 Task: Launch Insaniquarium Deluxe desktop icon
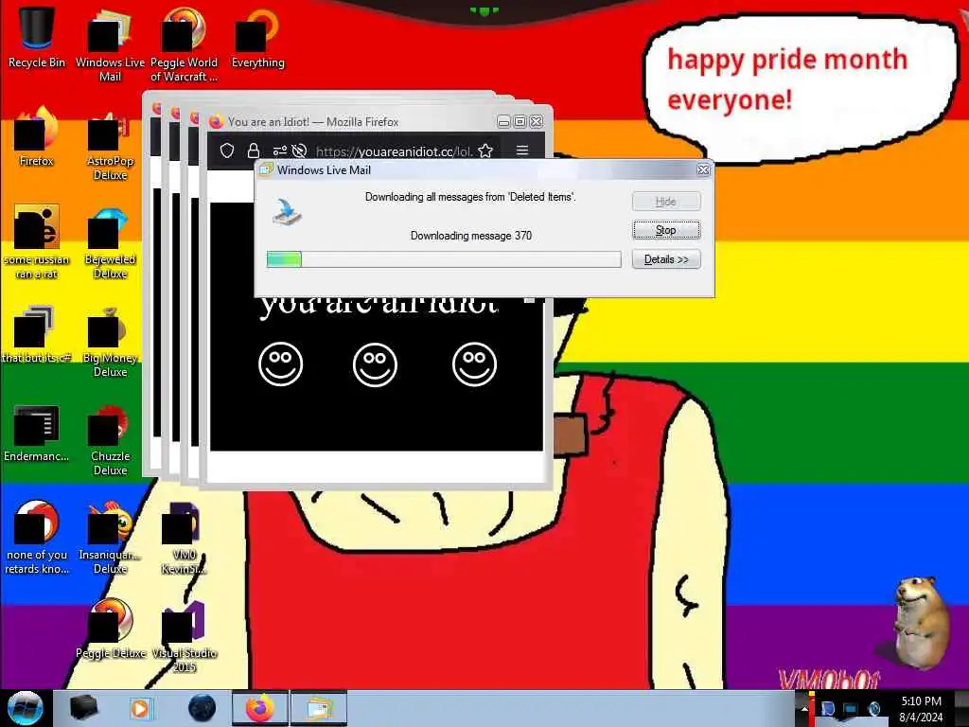[x=110, y=537]
